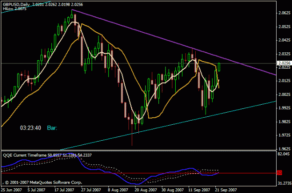Screen dimensions: 292x193
Task: Click the 21 Sep 2007 date label
Action: tap(226, 190)
